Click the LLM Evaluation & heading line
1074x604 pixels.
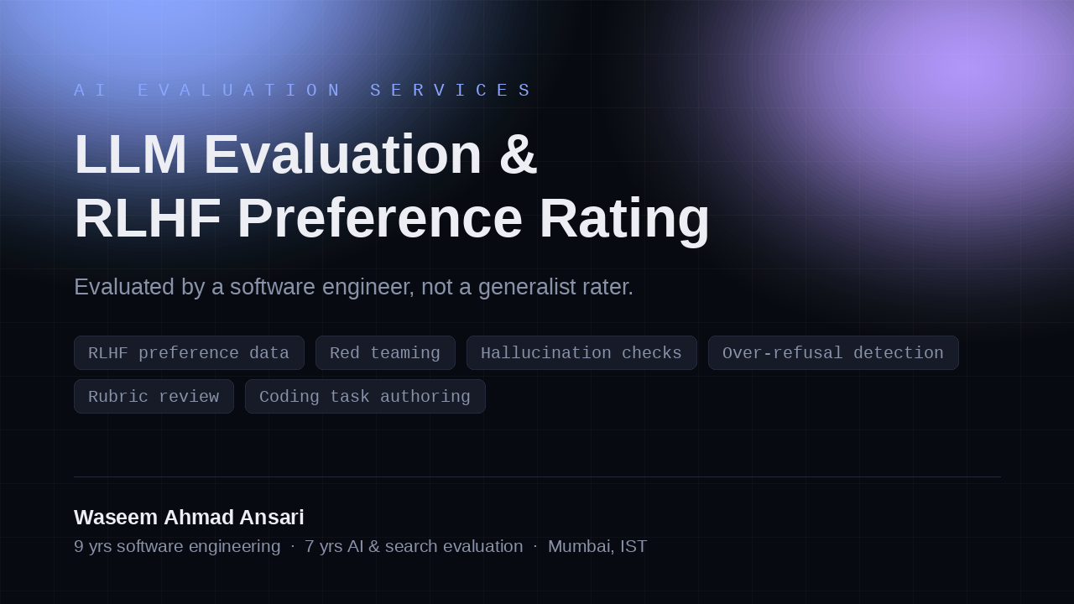click(305, 154)
